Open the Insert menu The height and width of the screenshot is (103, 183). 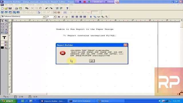(x=23, y=5)
